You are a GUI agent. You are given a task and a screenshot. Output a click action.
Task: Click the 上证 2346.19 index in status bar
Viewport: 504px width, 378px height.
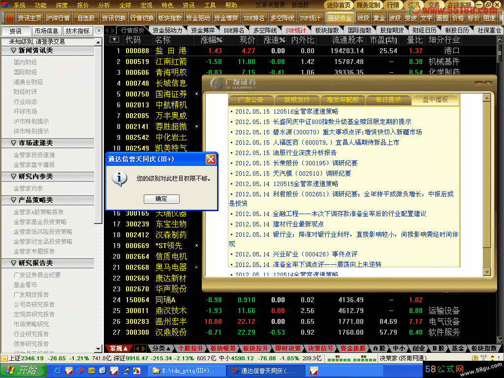pos(26,358)
